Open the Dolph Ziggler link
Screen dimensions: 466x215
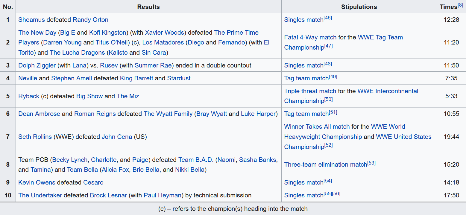pos(37,65)
